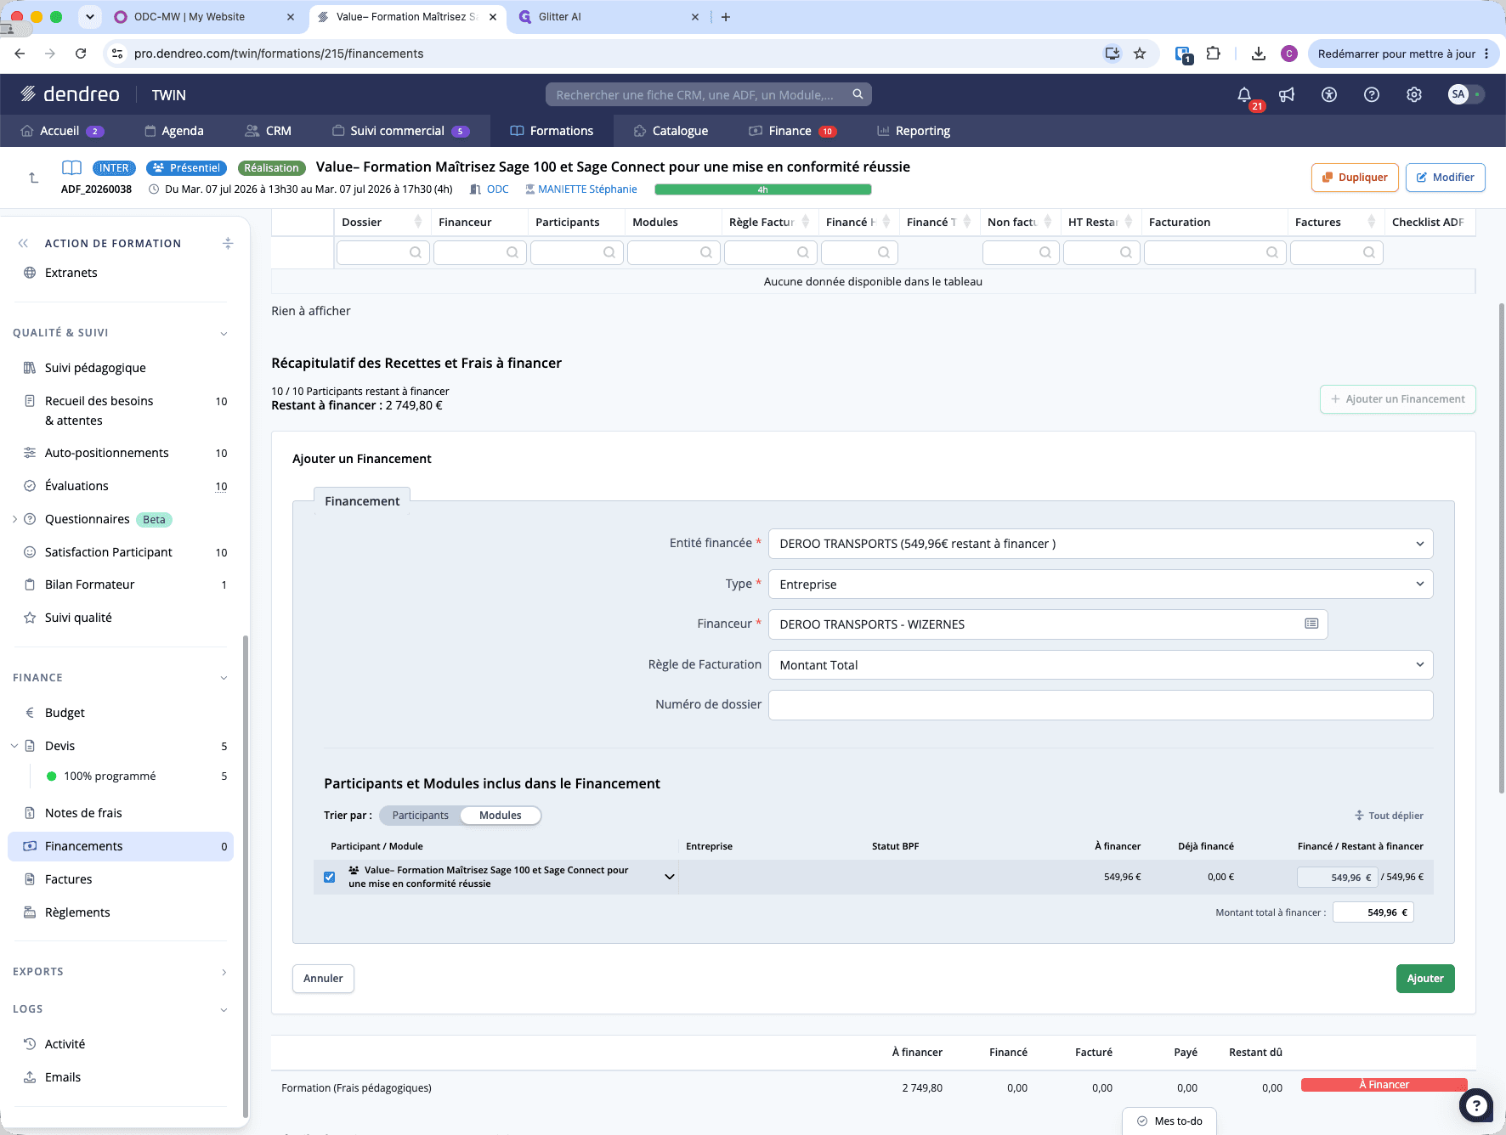Screen dimensions: 1506x1135
Task: Open the MANIETTE Stéphanie link
Action: (x=587, y=189)
